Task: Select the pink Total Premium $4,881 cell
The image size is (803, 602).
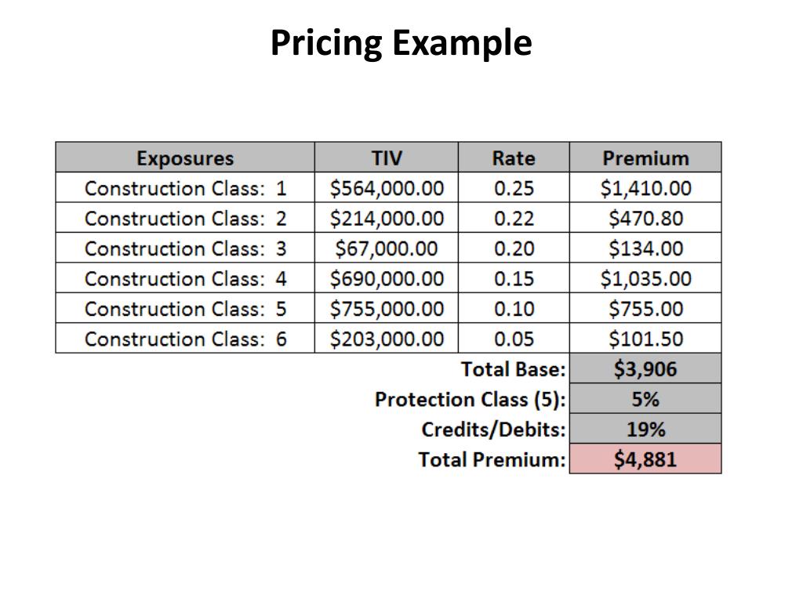Action: point(645,459)
